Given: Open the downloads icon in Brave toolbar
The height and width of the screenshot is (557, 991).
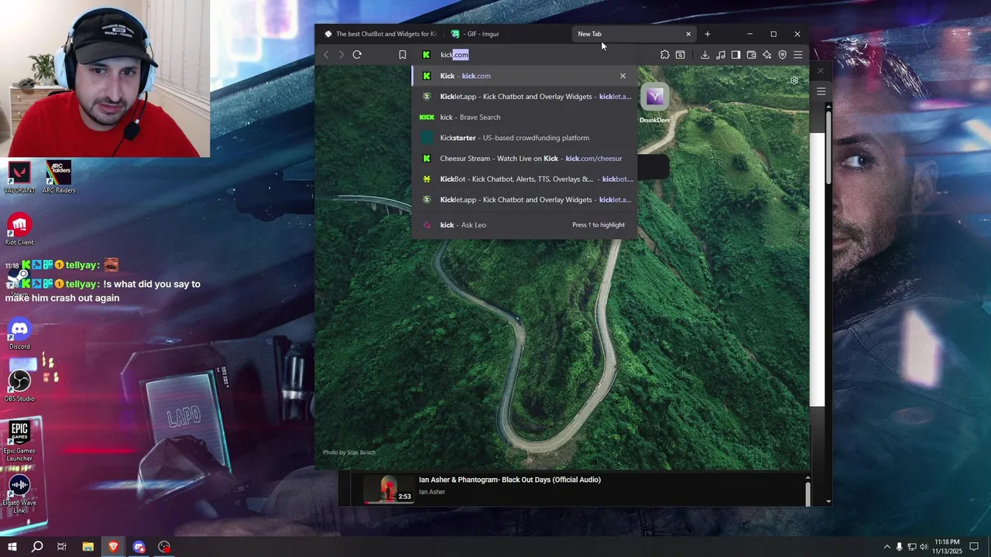Looking at the screenshot, I should pos(705,55).
